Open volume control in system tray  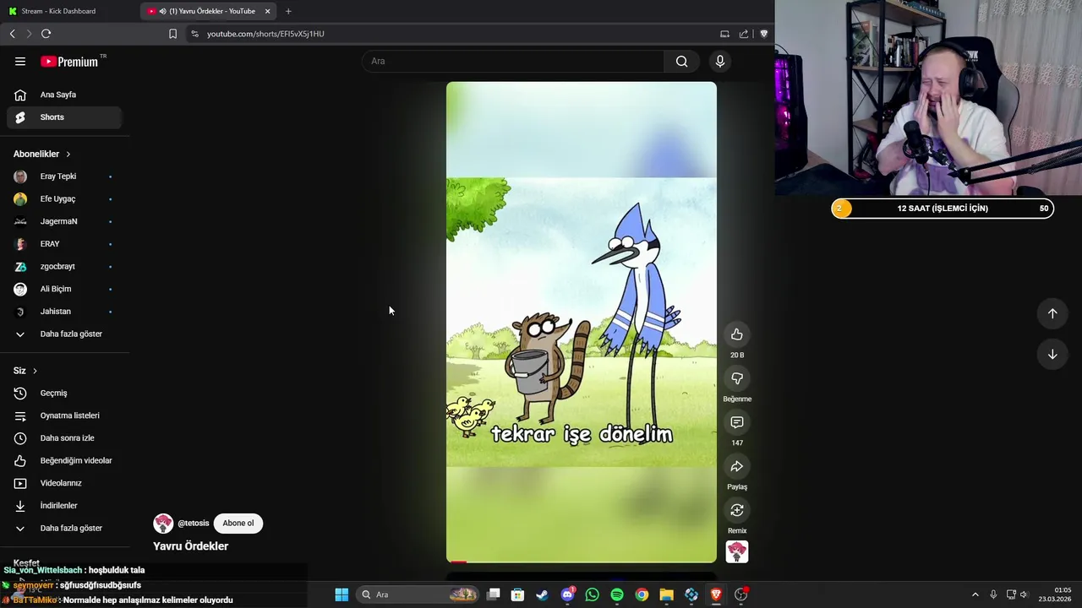click(x=1024, y=594)
